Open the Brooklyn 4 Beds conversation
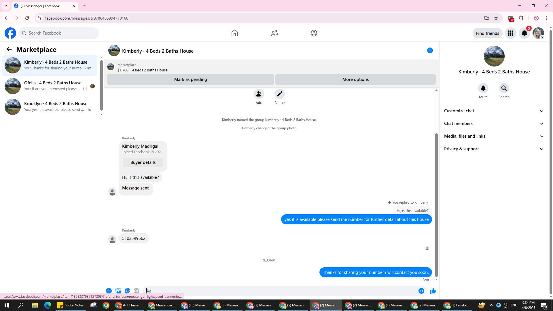The width and height of the screenshot is (553, 311). point(52,107)
